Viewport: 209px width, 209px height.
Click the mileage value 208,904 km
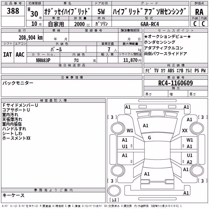click(31, 38)
